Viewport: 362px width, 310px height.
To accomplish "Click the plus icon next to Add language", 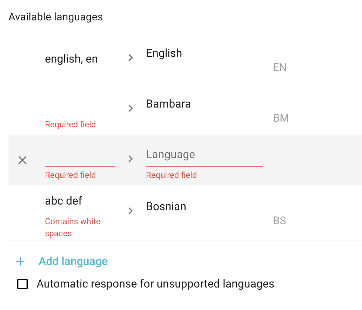I will coord(20,261).
